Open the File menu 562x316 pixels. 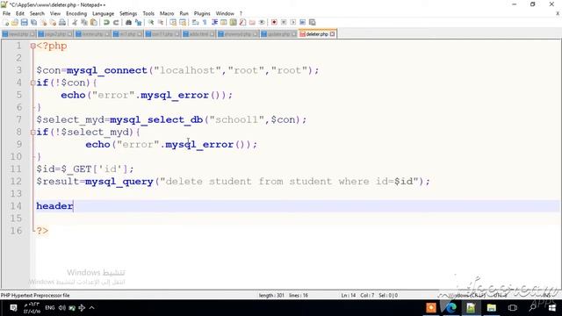6,14
